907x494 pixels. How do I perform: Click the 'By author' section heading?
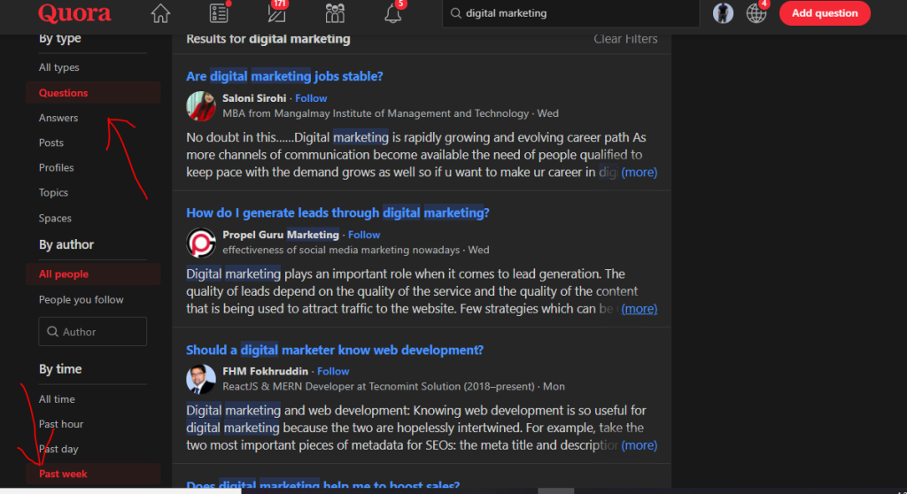coord(66,244)
